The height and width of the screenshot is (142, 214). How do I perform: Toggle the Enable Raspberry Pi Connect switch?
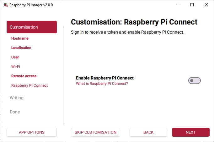point(194,81)
